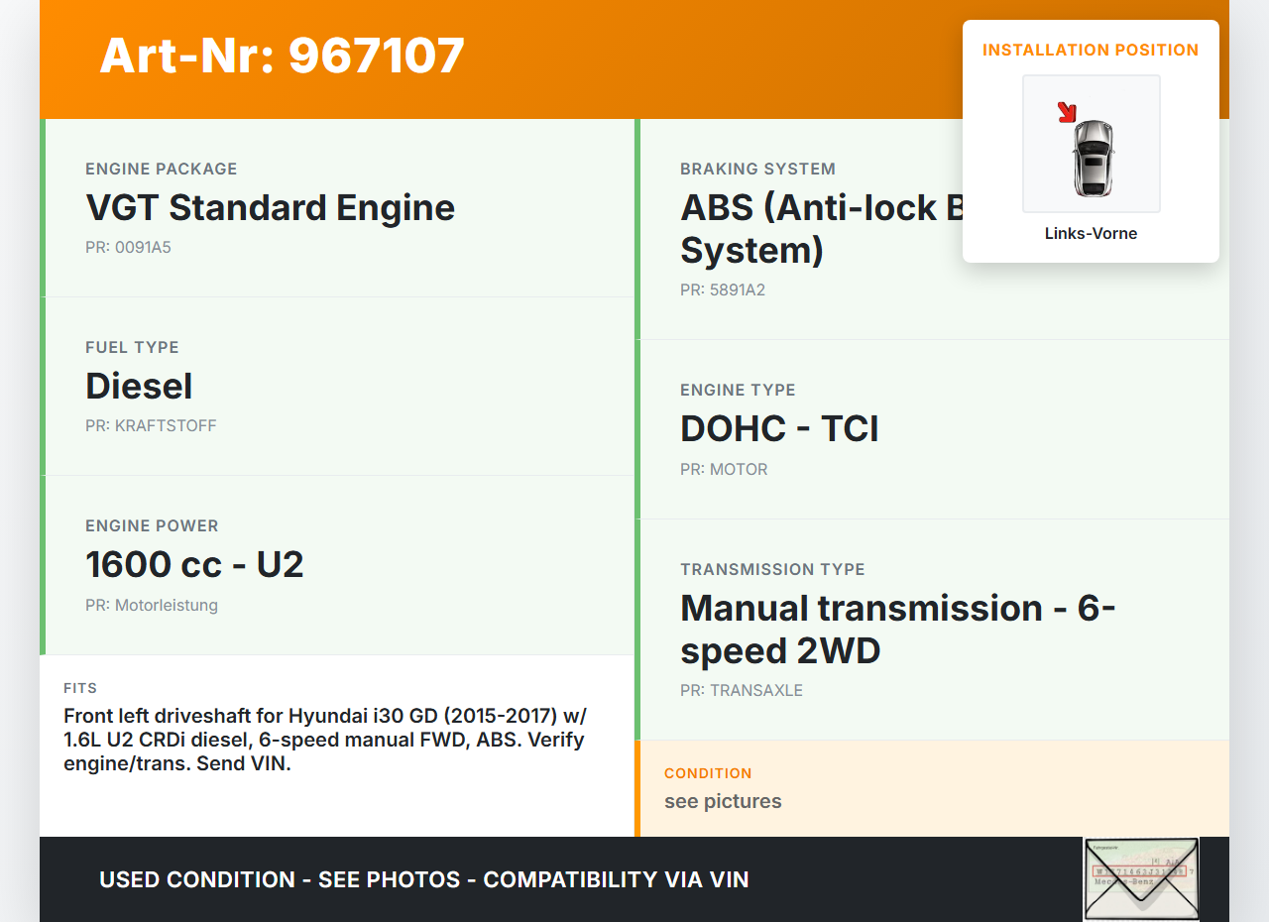Click the Installation Position card title
Screen dimensions: 1269x922
click(x=1091, y=50)
